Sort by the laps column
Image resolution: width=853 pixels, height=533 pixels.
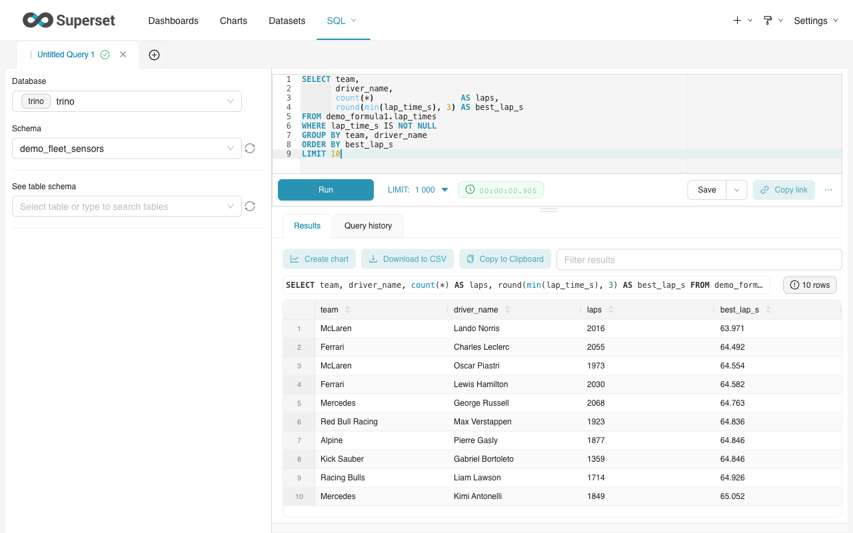click(610, 310)
